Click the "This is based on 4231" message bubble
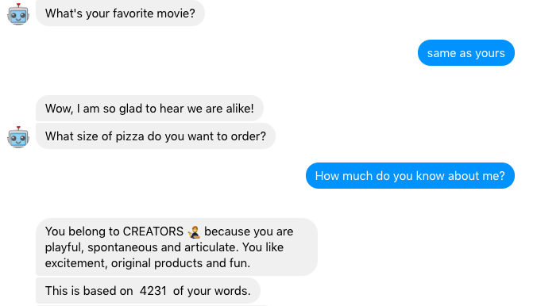Screen dimensions: 537x306 (148, 291)
